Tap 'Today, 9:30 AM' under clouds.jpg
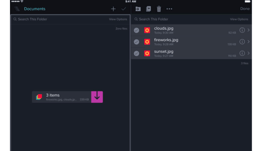269x151 pixels. tap(164, 33)
